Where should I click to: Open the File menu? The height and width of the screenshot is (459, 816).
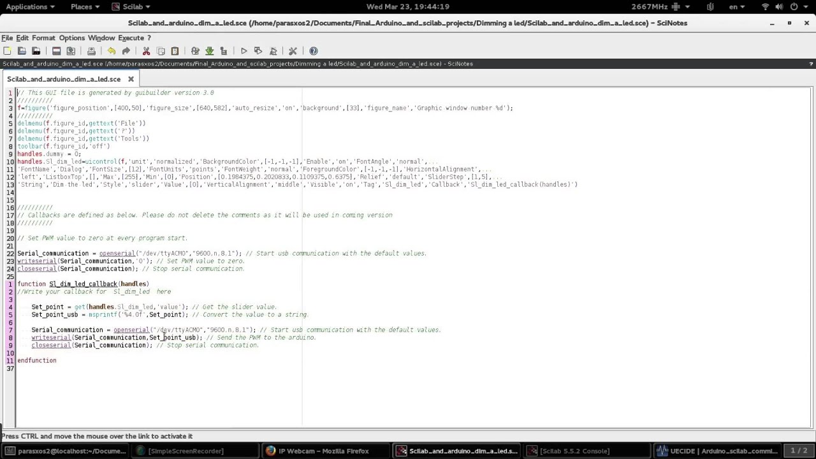coord(7,38)
